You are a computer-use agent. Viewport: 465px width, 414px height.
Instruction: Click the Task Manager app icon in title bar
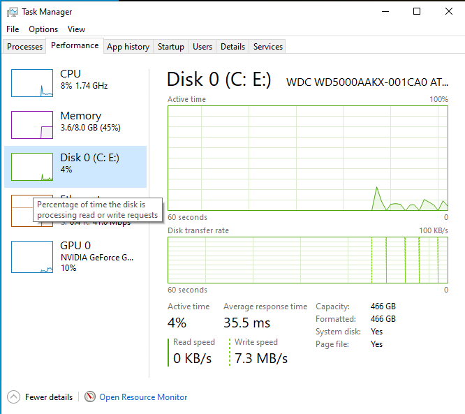12,11
